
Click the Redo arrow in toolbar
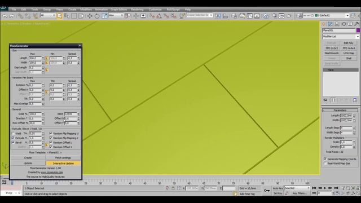[x=11, y=16]
